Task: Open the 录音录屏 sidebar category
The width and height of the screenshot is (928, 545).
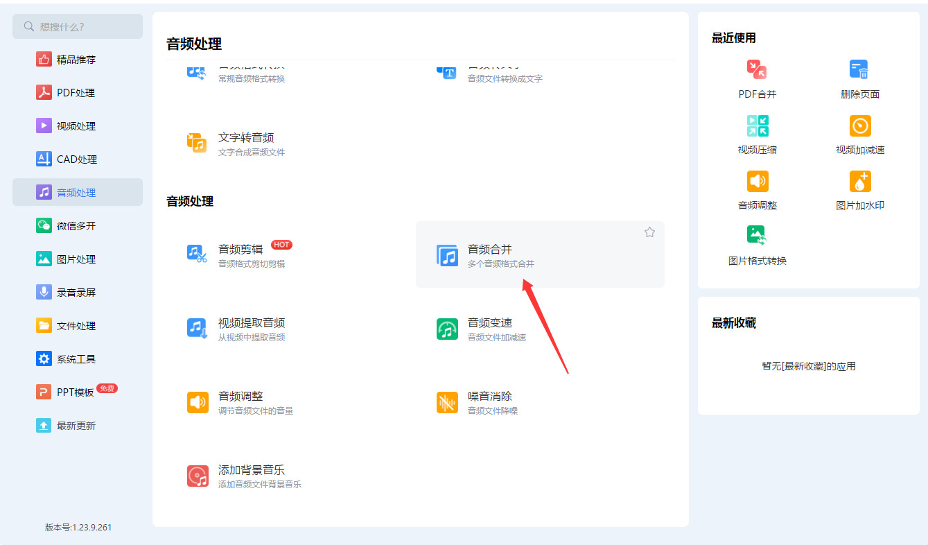Action: click(x=78, y=293)
